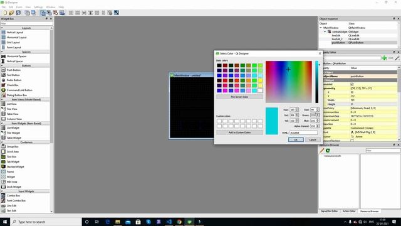Open Visual Studio Code from the taskbar
This screenshot has height=226, width=401.
point(169,222)
